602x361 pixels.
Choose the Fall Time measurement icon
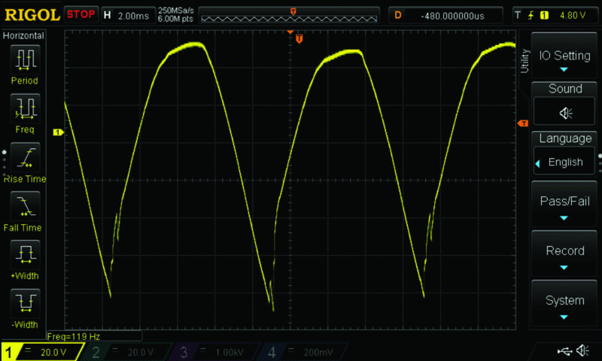(x=24, y=205)
